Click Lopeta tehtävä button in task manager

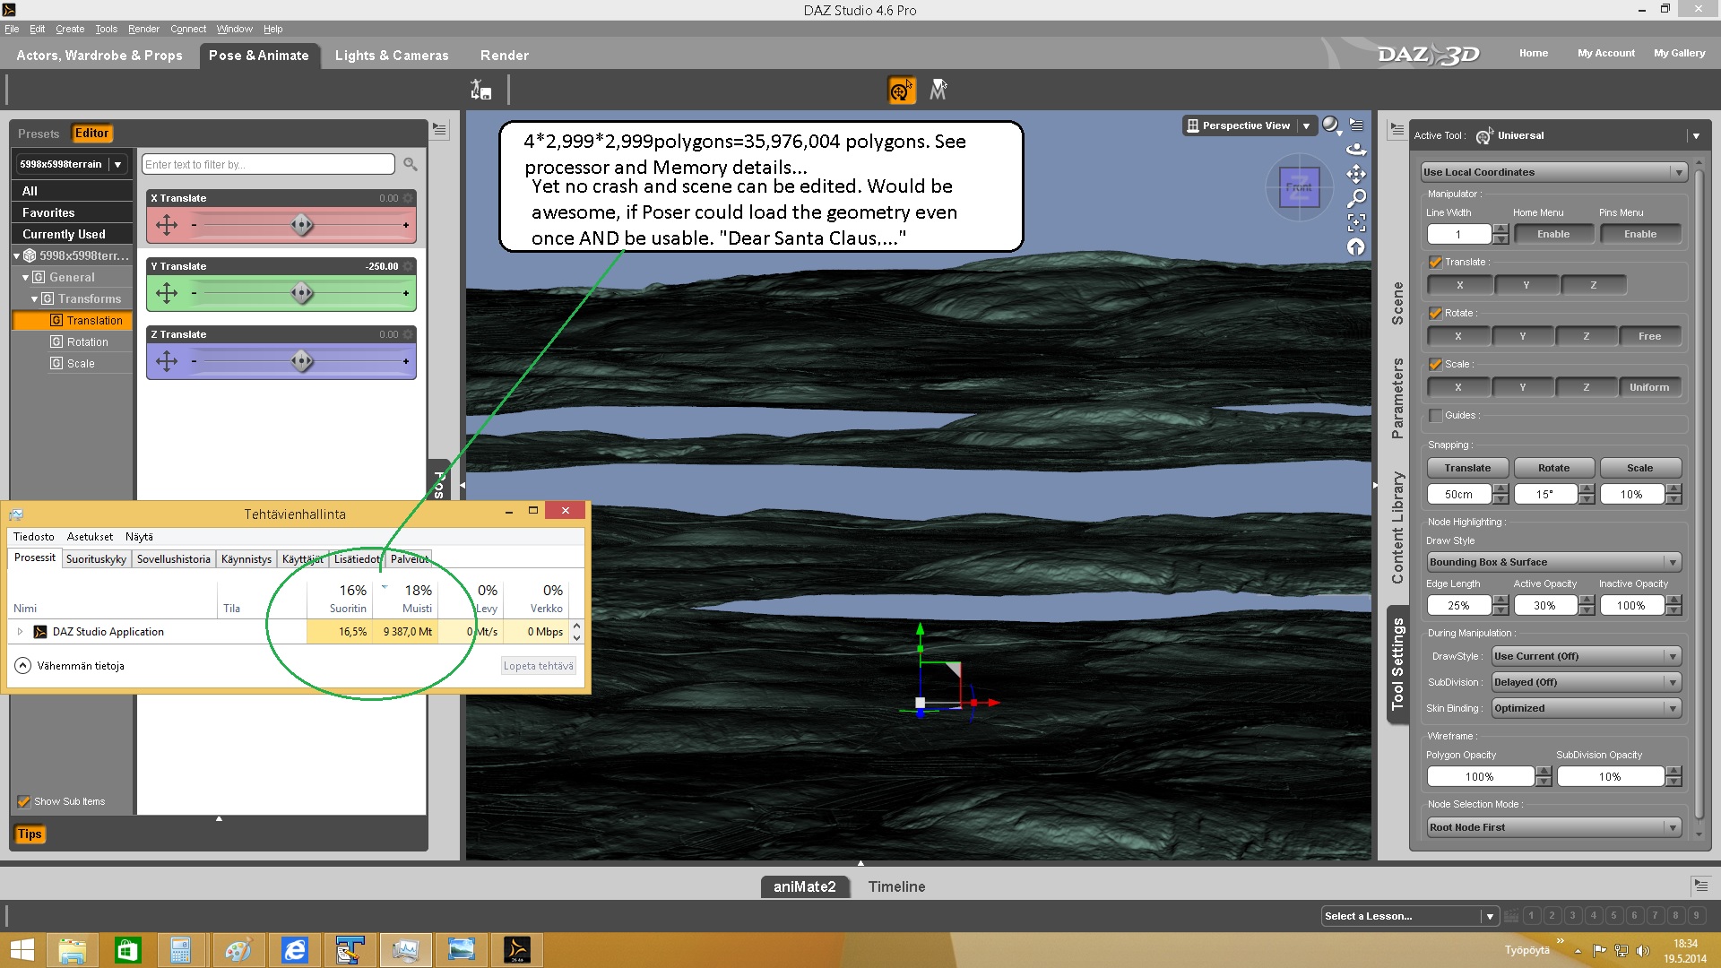point(538,666)
